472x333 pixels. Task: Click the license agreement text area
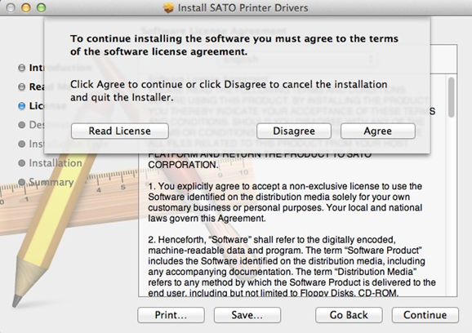(x=293, y=185)
